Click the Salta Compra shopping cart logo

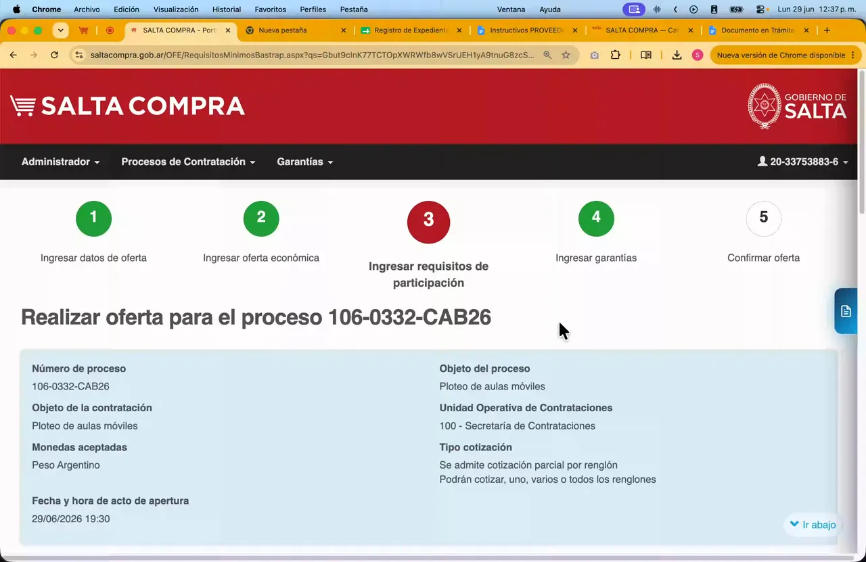tap(127, 106)
